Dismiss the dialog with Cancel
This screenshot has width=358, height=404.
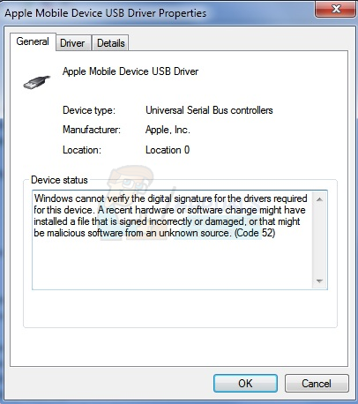(317, 384)
